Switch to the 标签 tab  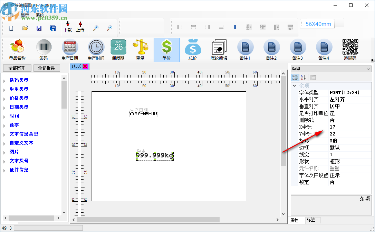[x=311, y=220]
